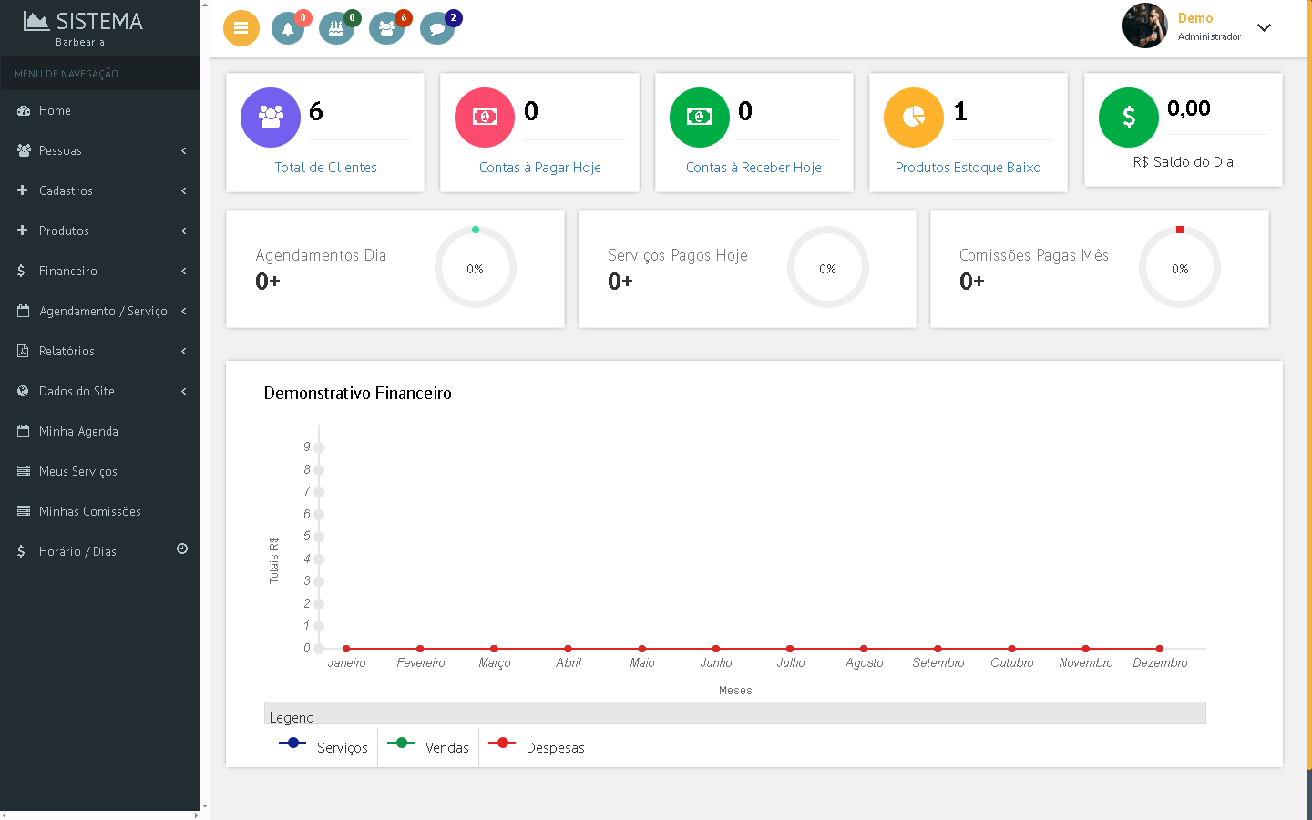Screen dimensions: 1312x820
Task: Click the green dollar Saldo do Dia icon
Action: (1129, 118)
